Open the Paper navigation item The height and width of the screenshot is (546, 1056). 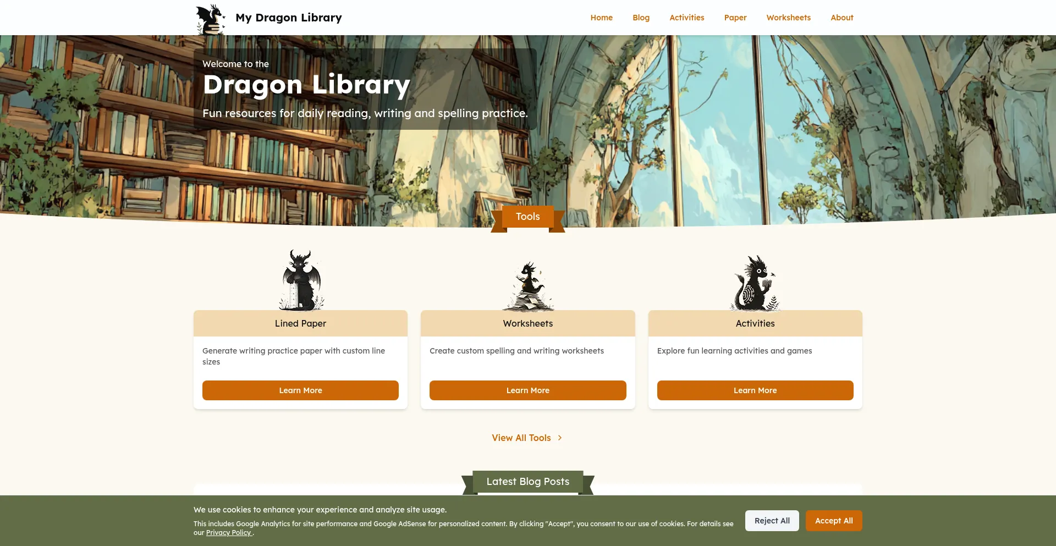point(735,18)
